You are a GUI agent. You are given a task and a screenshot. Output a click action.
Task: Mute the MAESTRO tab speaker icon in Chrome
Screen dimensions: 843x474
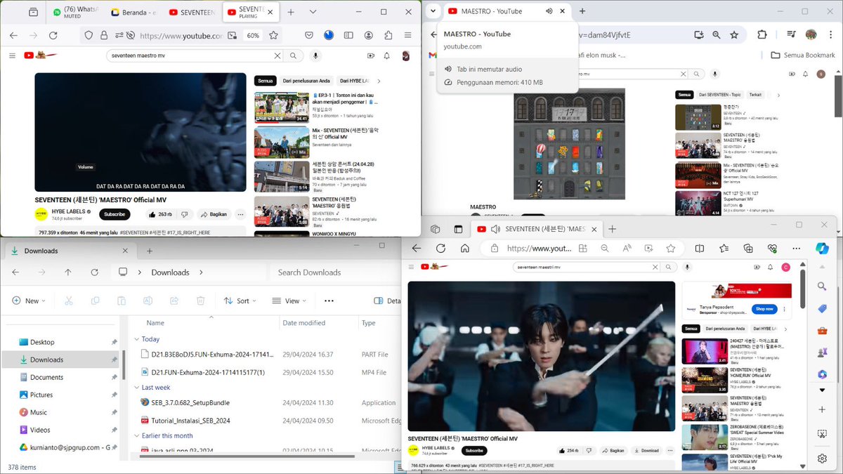pyautogui.click(x=549, y=11)
